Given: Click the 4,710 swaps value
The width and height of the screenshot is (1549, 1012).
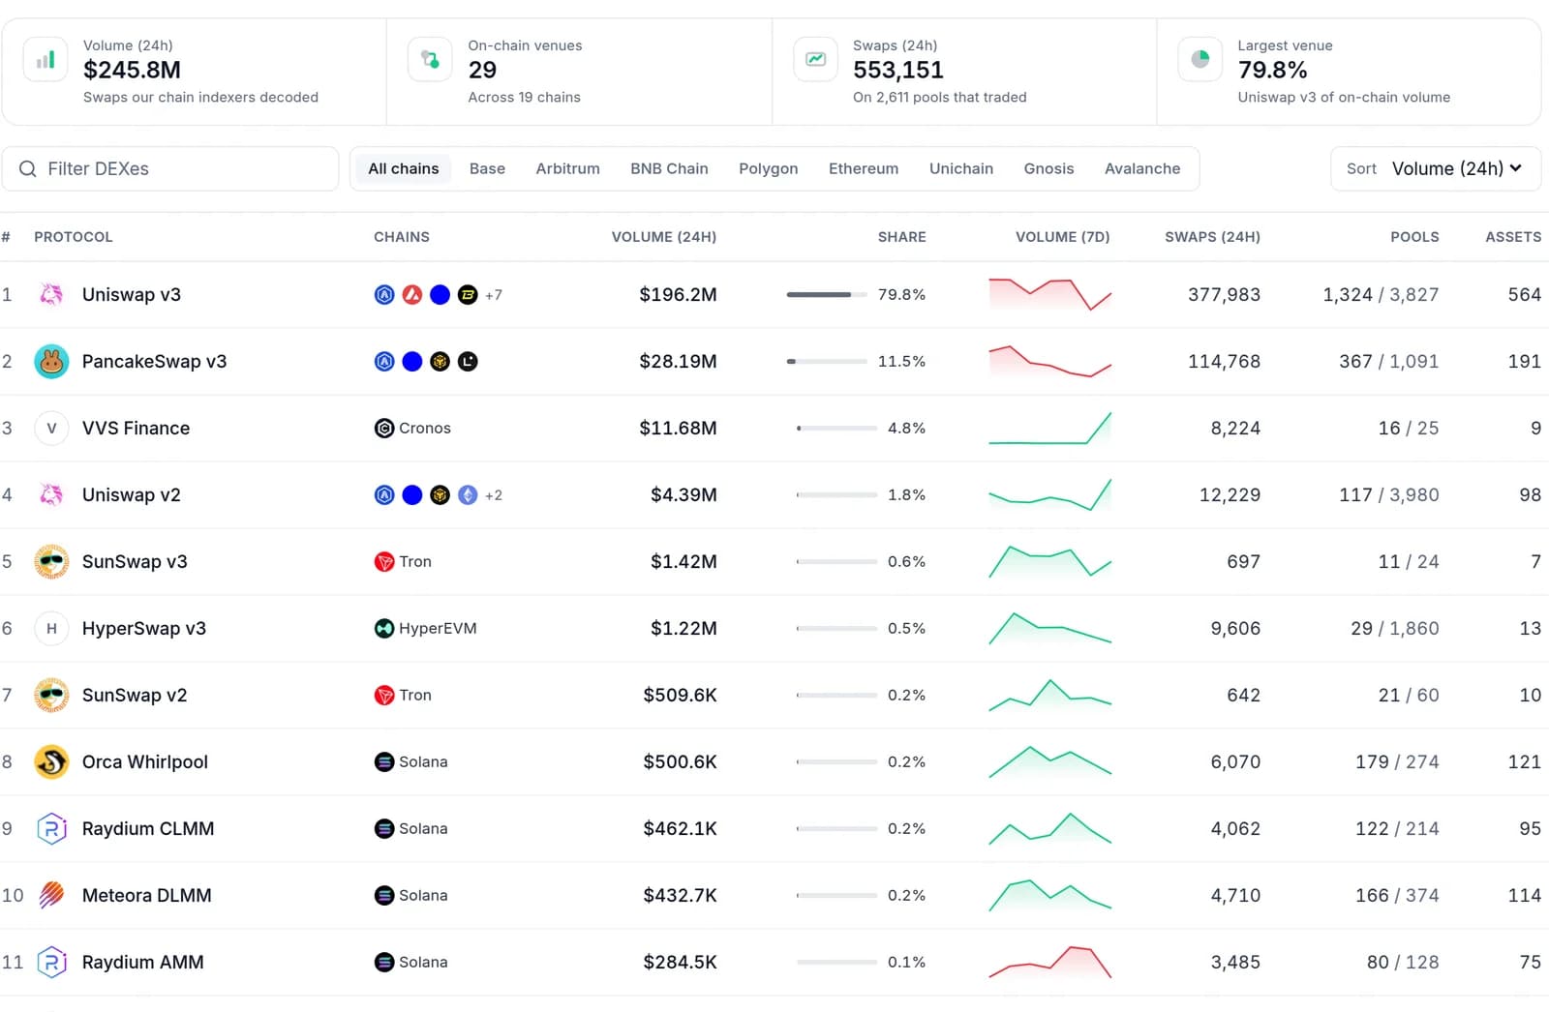Looking at the screenshot, I should pyautogui.click(x=1235, y=896).
